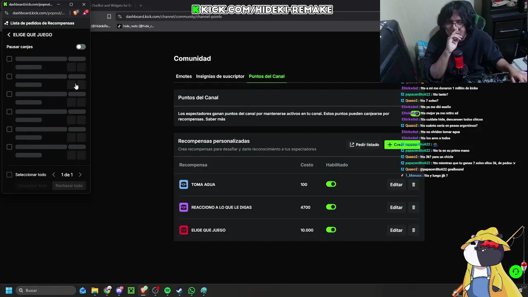The width and height of the screenshot is (528, 297).
Task: Open OBS Studio from the taskbar
Action: pos(156,290)
